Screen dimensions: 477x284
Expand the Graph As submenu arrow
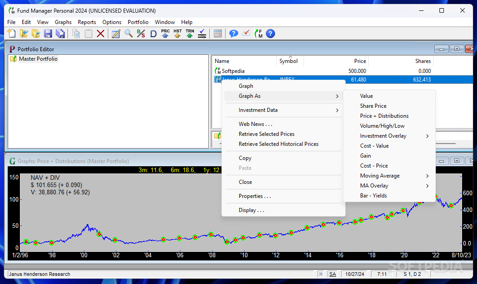point(337,96)
